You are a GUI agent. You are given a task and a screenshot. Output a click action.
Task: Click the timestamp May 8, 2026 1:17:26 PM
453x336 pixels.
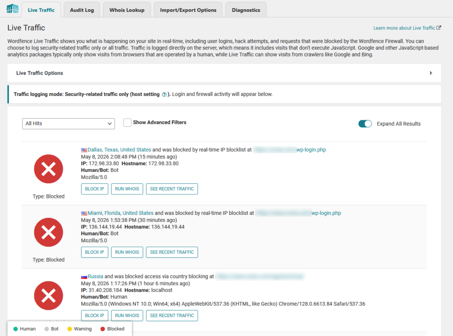pyautogui.click(x=109, y=283)
